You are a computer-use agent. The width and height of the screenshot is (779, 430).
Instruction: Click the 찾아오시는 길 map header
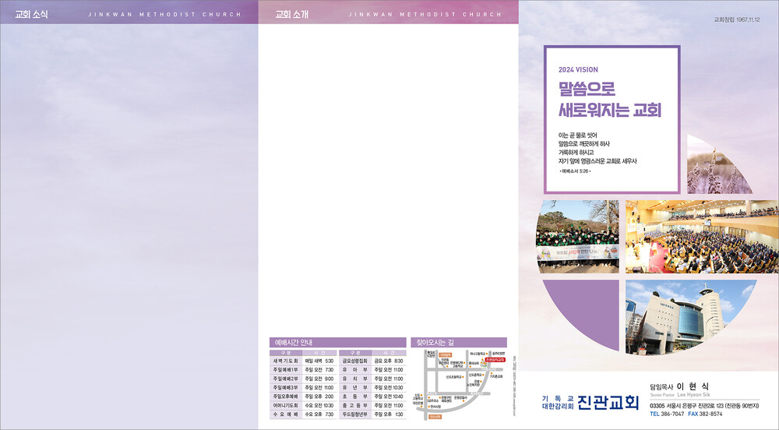click(x=435, y=342)
